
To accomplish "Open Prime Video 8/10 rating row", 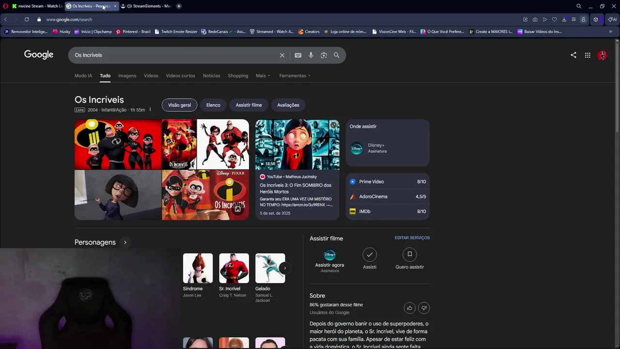I will tap(387, 182).
